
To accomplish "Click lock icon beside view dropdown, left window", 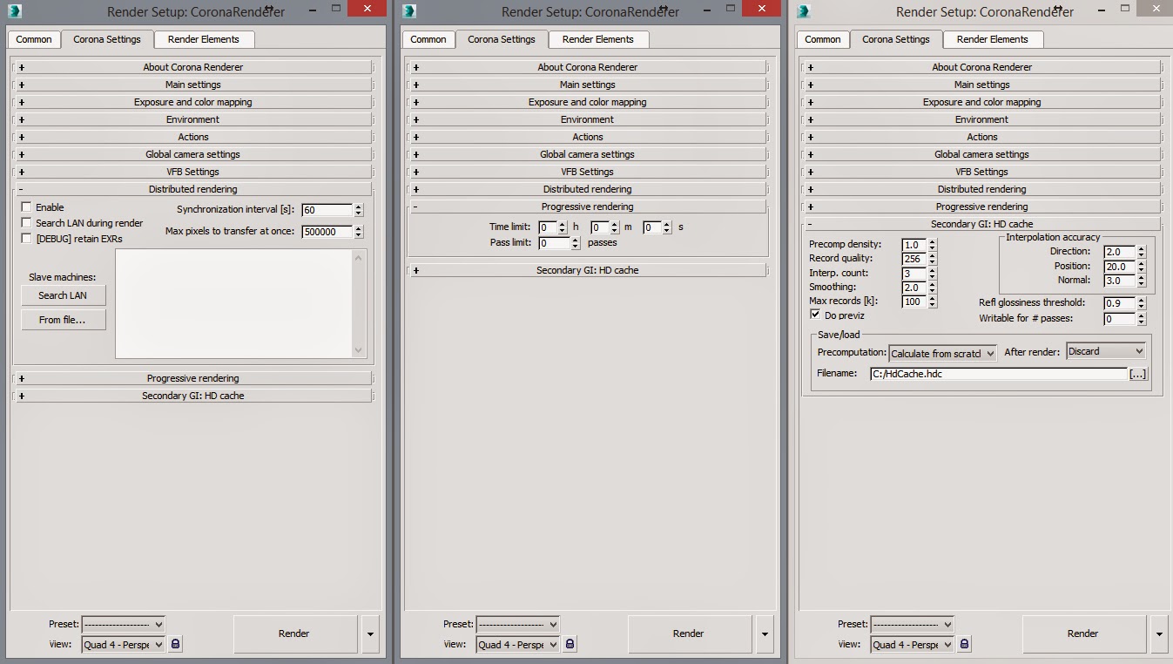I will [x=175, y=644].
